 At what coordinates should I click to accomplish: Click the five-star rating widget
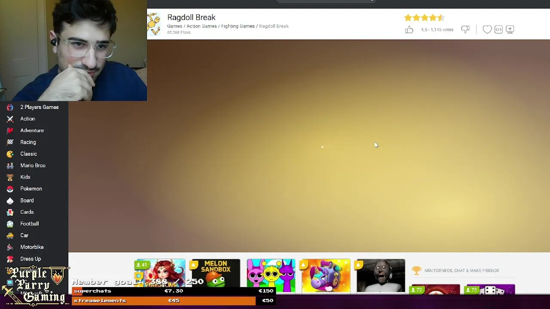pyautogui.click(x=425, y=18)
